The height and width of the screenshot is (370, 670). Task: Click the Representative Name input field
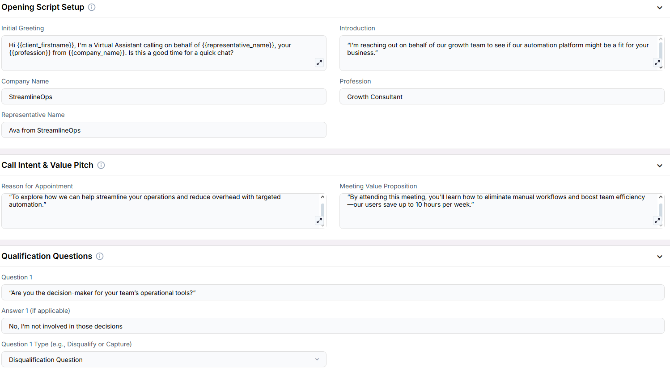coord(164,130)
